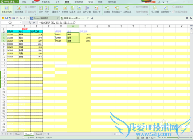Add a new sheet with plus button
This screenshot has width=193, height=140.
(48, 134)
